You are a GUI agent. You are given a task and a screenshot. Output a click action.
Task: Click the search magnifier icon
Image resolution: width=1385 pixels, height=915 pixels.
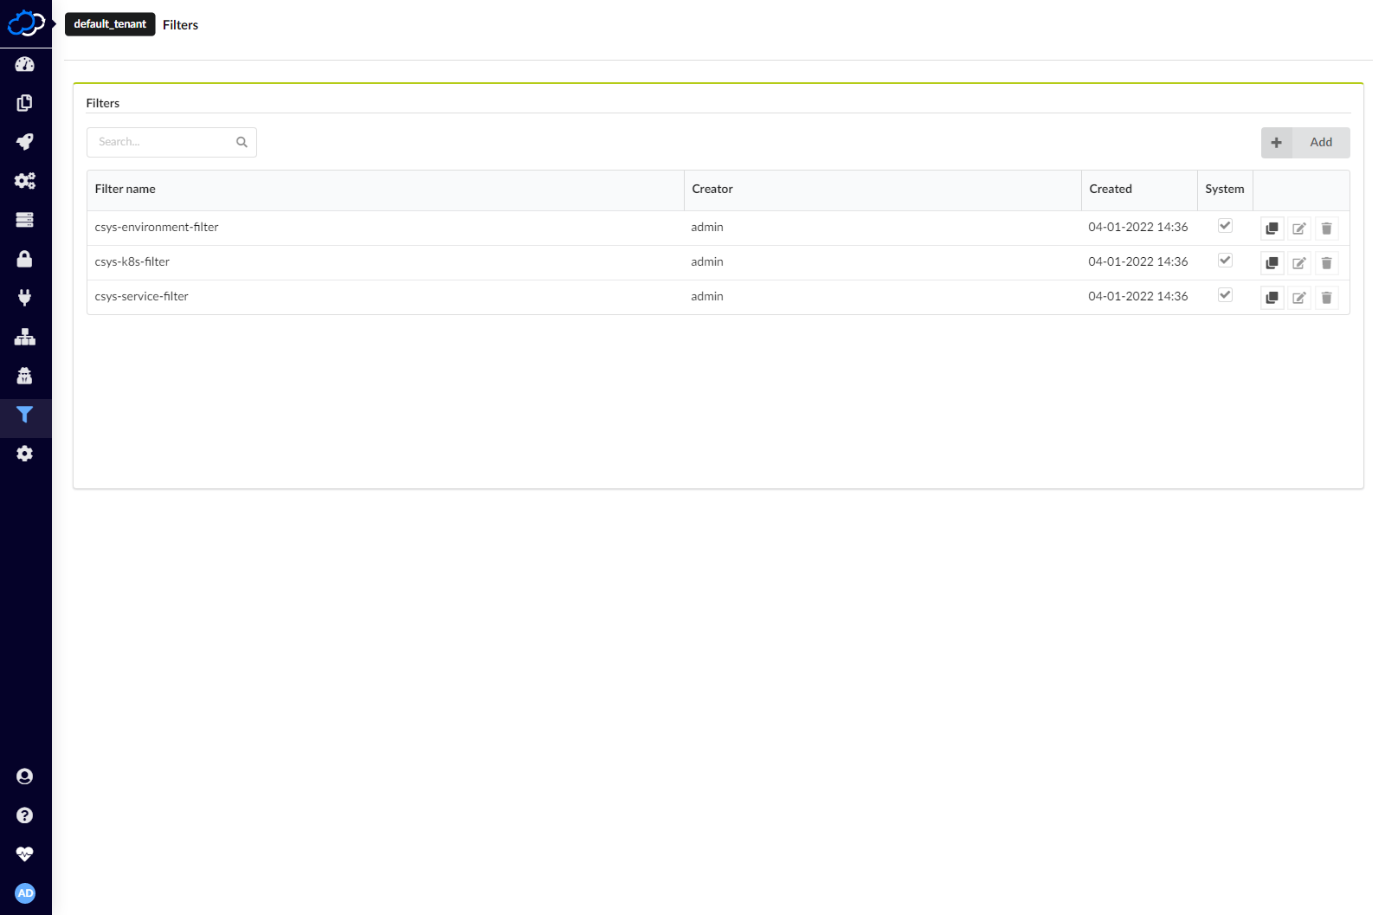tap(242, 142)
